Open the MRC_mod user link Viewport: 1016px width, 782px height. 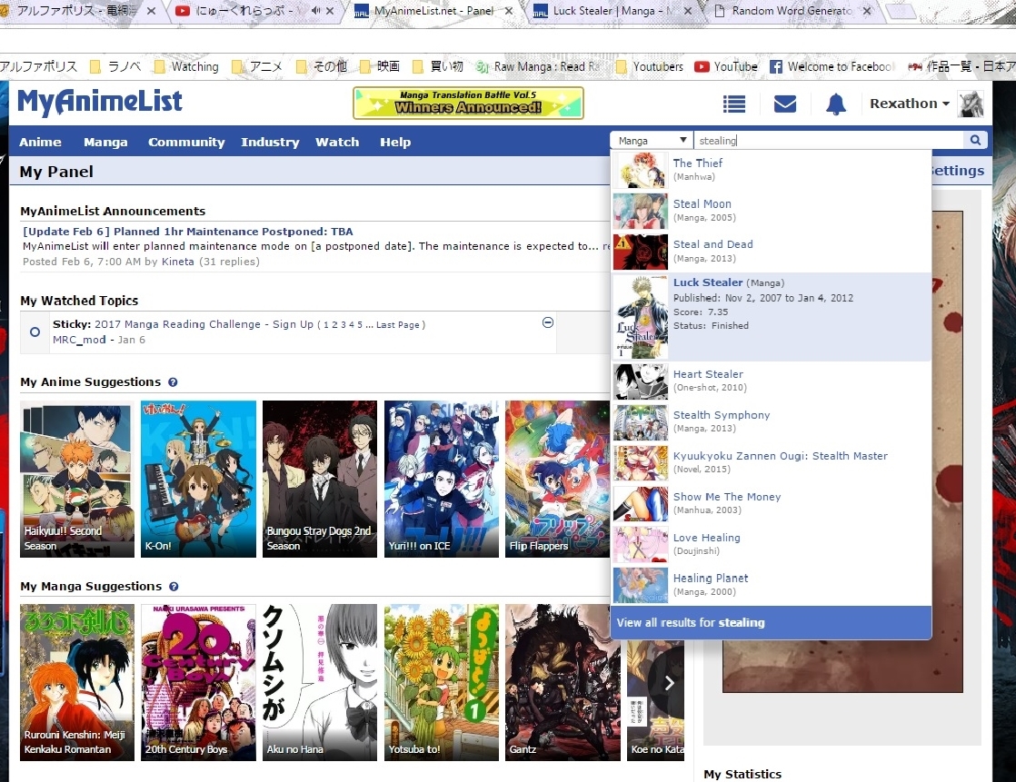[79, 340]
